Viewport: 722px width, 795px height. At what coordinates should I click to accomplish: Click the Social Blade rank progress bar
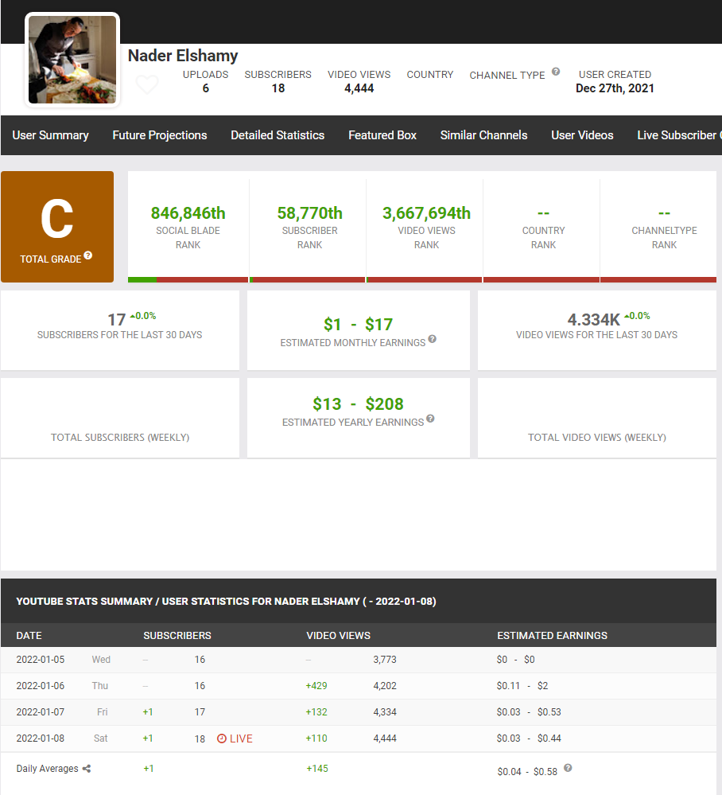point(188,280)
